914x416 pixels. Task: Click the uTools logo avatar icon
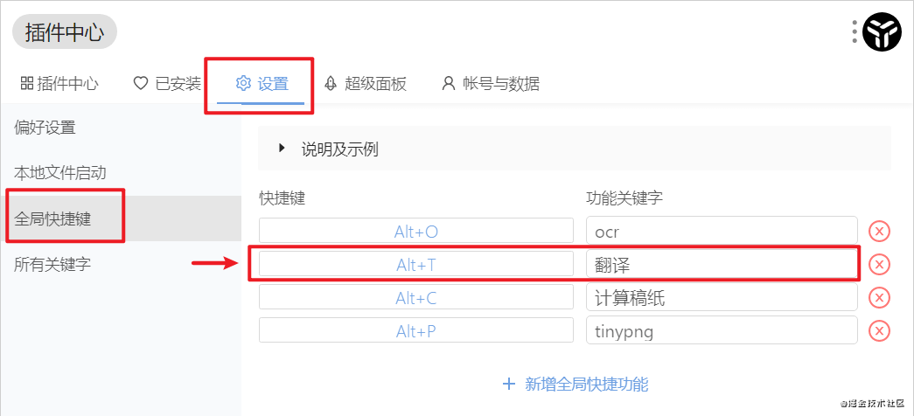click(882, 32)
